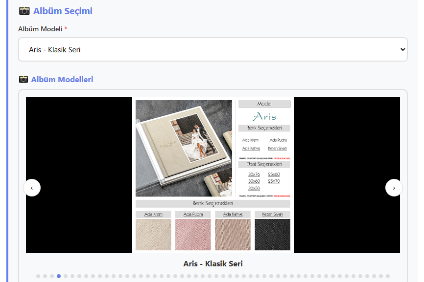Click the Aris model logo text
424x282 pixels.
[x=264, y=117]
